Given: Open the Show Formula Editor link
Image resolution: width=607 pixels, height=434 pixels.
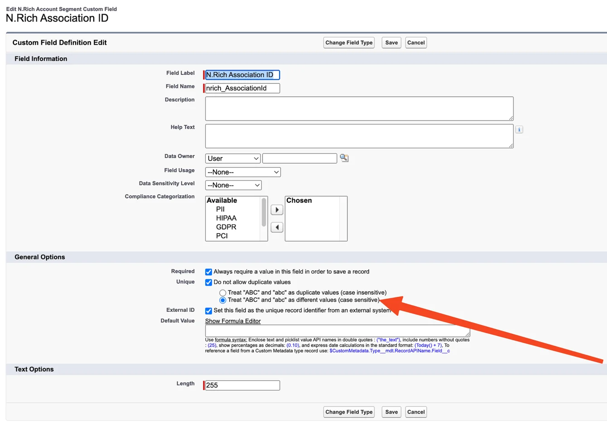Looking at the screenshot, I should (233, 321).
